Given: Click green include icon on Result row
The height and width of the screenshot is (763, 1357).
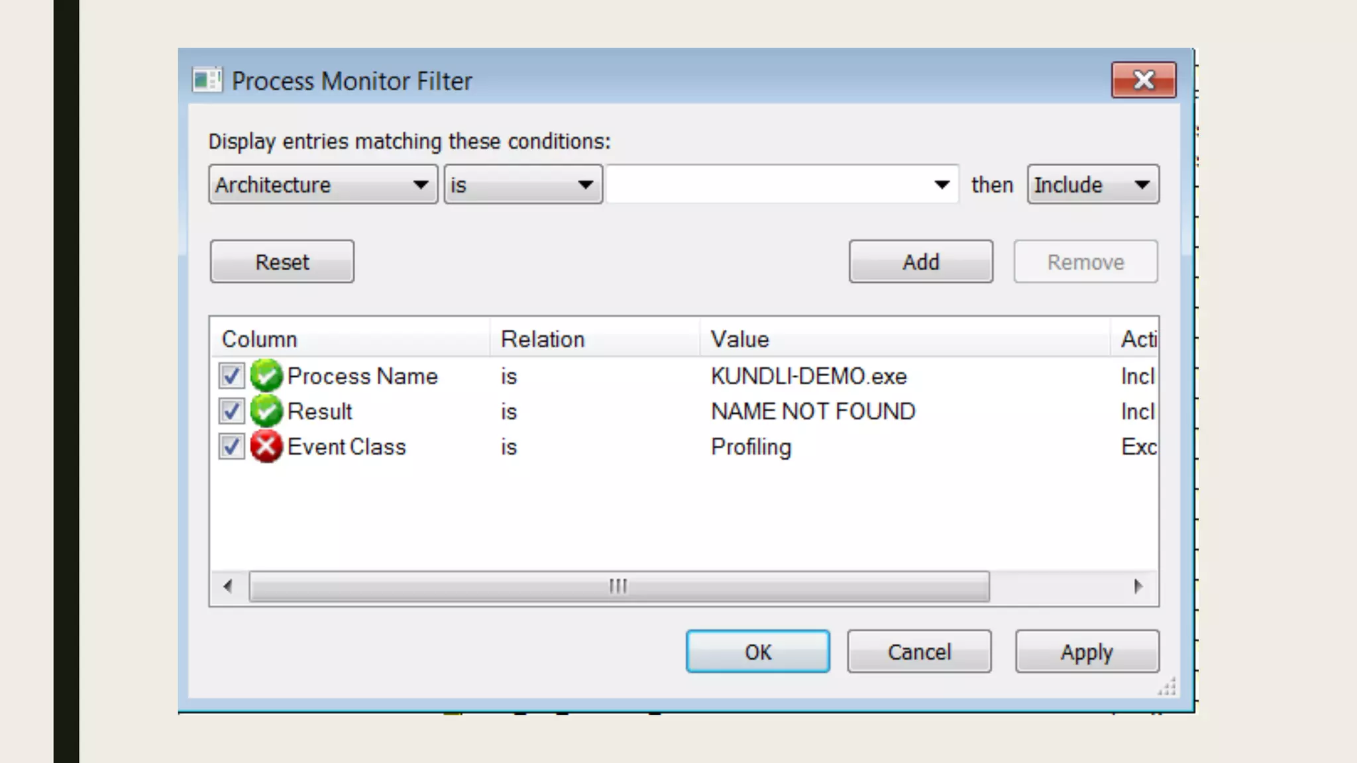Looking at the screenshot, I should 266,411.
